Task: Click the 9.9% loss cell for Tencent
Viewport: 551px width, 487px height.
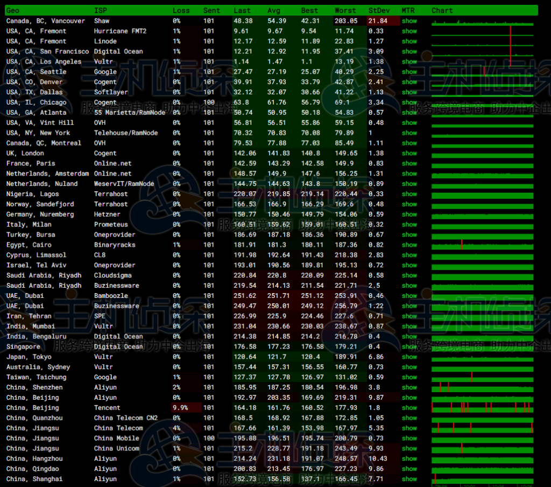Action: click(x=180, y=408)
